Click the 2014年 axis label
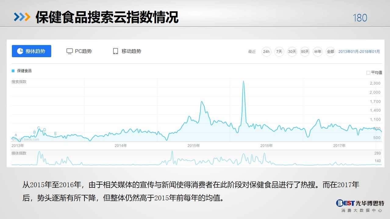 click(x=121, y=146)
